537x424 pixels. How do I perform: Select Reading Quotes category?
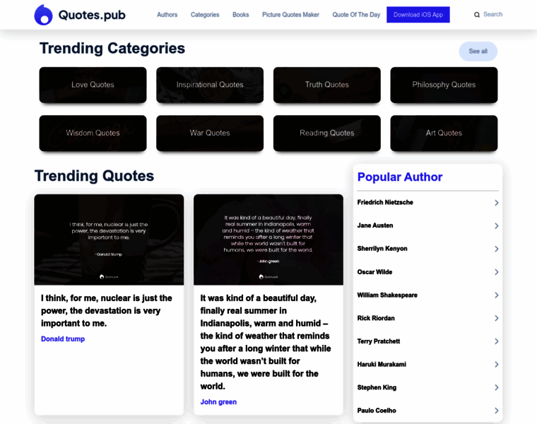tap(327, 134)
